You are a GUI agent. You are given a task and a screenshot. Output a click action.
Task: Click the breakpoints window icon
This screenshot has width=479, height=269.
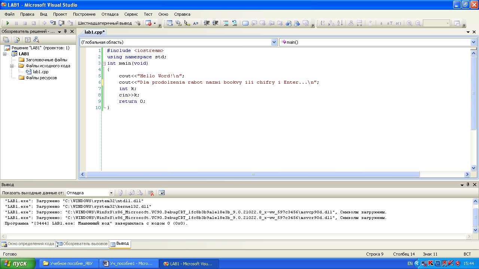click(149, 23)
